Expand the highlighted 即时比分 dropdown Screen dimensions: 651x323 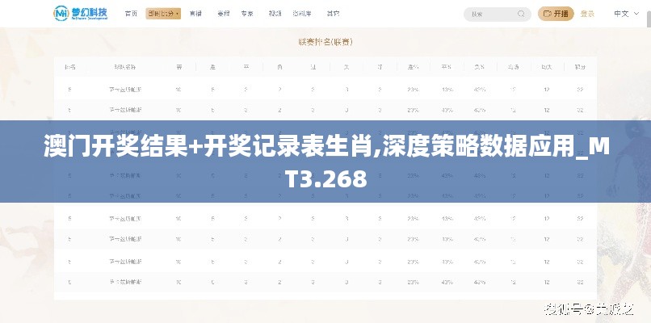pyautogui.click(x=163, y=14)
